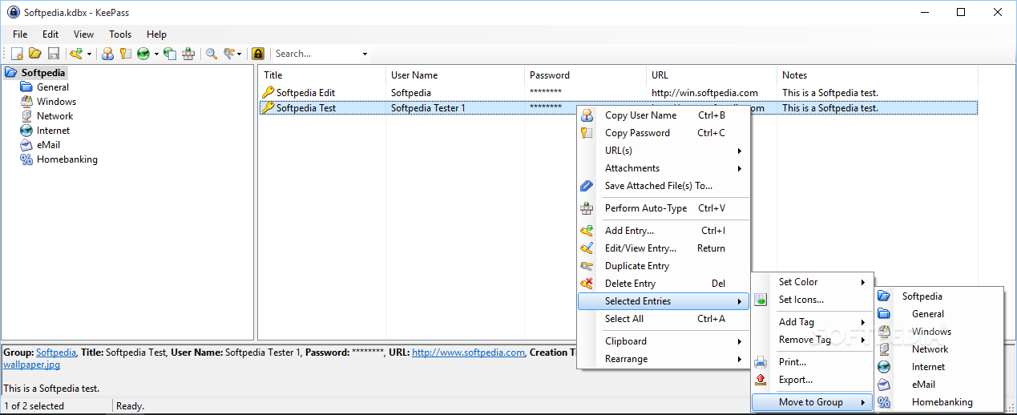Click the eMail envelope icon in left tree
Screen dimensions: 1017x415
(x=26, y=145)
